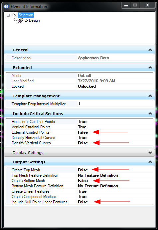Toggle External Control Points False value
The image size is (158, 230).
(83, 132)
